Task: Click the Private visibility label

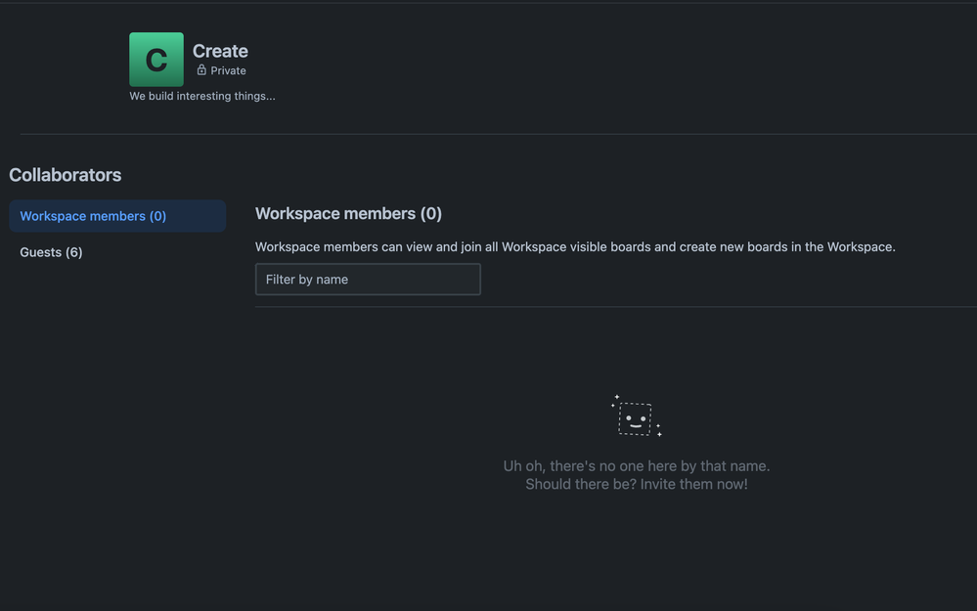Action: pos(228,70)
